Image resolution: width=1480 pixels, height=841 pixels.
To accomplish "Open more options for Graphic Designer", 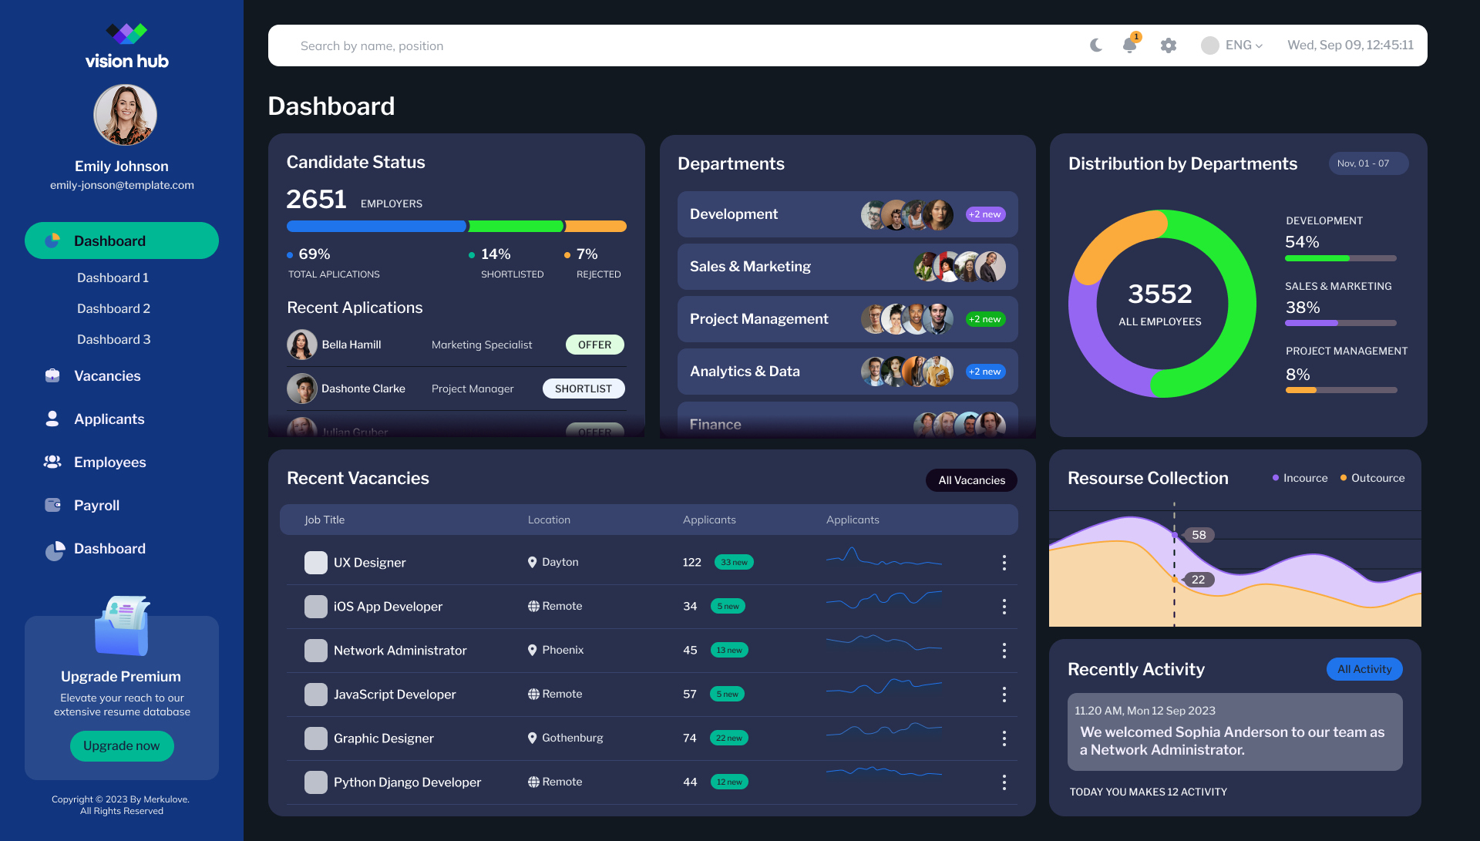I will (1004, 738).
